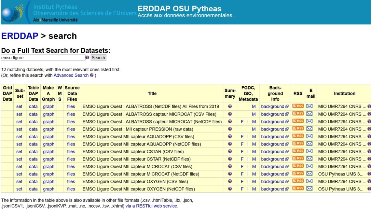This screenshot has height=209, width=371.
Task: Open Metadata M link for ALBATROSS All Files 2019
Action: 254,106
